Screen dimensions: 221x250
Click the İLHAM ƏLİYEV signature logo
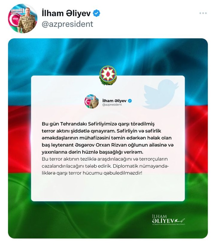coord(169,220)
